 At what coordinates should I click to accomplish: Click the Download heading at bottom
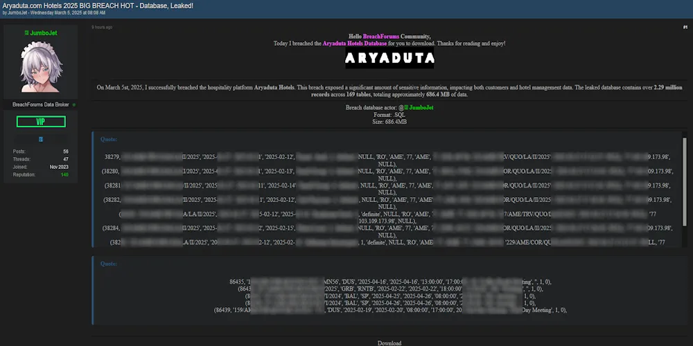coord(389,343)
